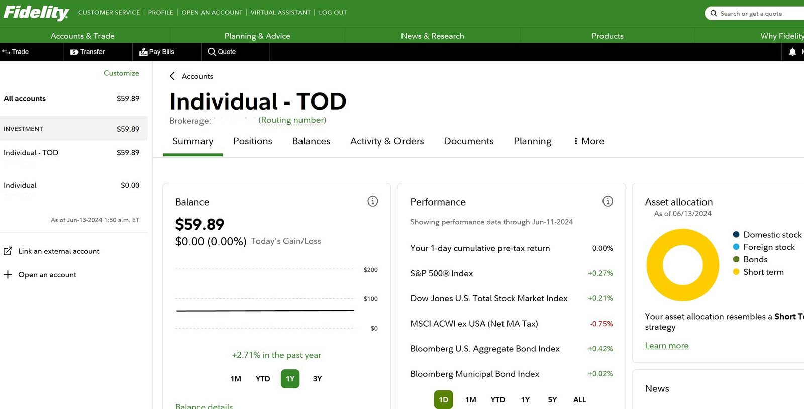Click the back chevron beside Accounts
This screenshot has height=409, width=804.
pos(172,76)
